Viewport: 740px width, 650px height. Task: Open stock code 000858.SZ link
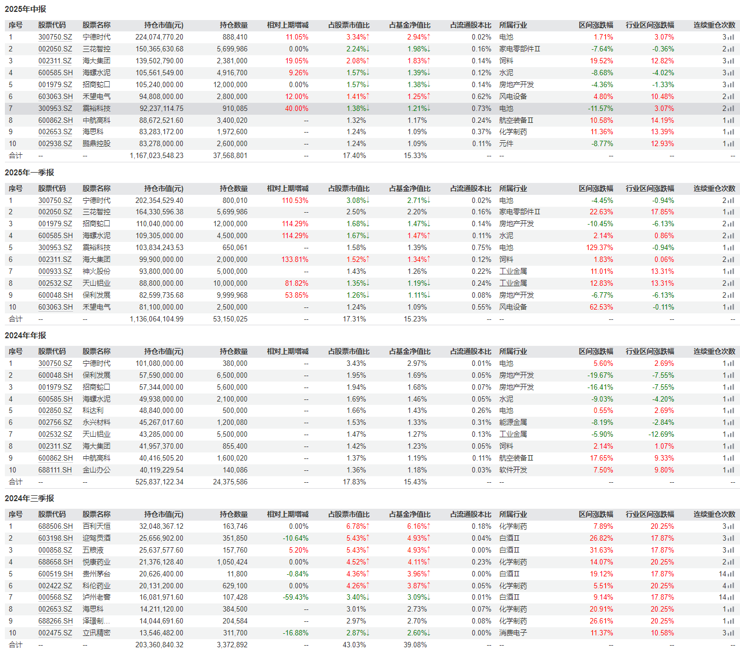tap(55, 550)
